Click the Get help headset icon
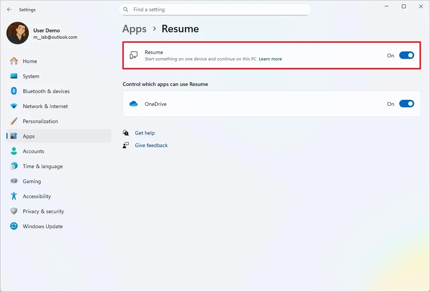 pos(126,133)
